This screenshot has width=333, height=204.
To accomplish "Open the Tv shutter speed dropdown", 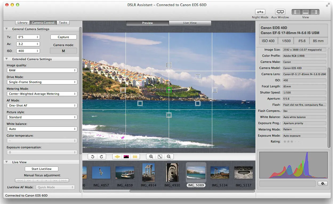I will pyautogui.click(x=28, y=37).
